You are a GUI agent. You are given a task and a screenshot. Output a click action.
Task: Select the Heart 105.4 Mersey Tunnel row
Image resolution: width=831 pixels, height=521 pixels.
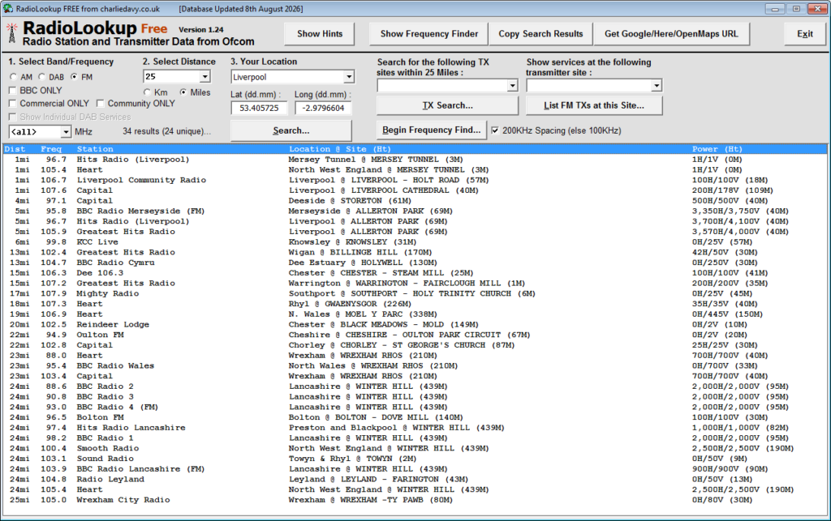click(x=415, y=170)
